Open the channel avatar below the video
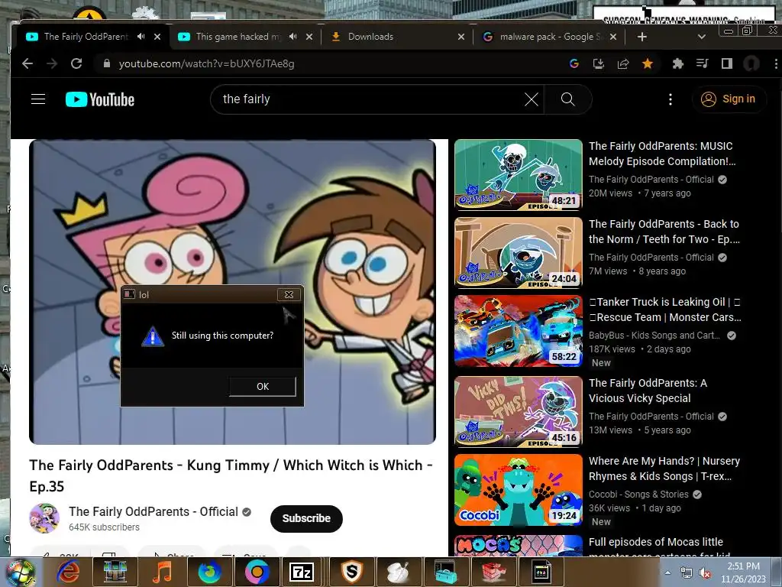Viewport: 782px width, 587px height. click(44, 519)
